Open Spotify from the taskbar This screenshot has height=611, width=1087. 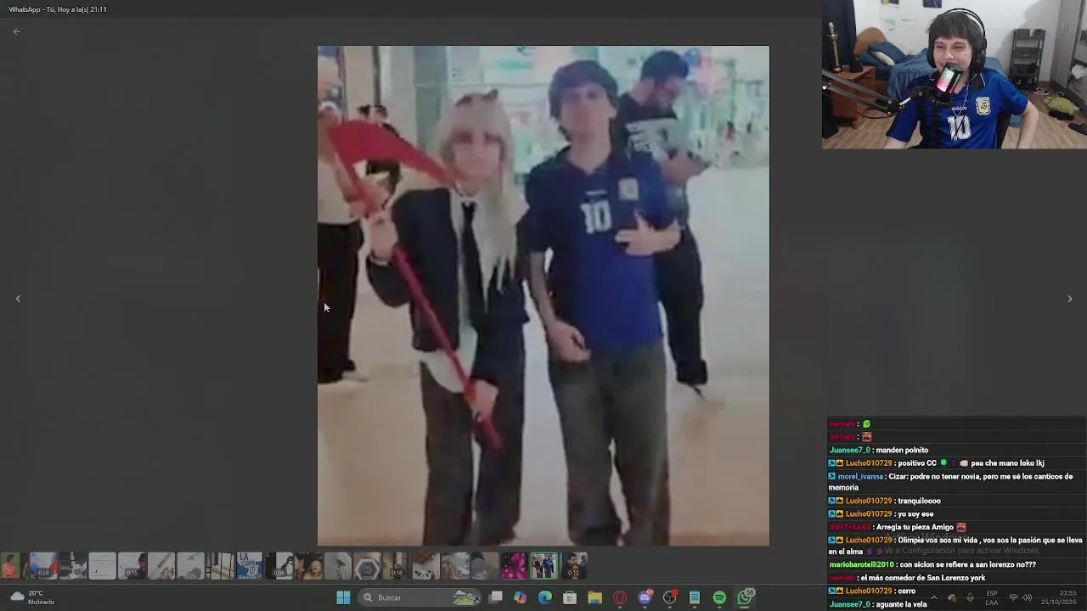(x=719, y=597)
